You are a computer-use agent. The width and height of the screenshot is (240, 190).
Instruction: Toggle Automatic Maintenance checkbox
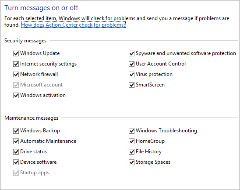coord(16,142)
